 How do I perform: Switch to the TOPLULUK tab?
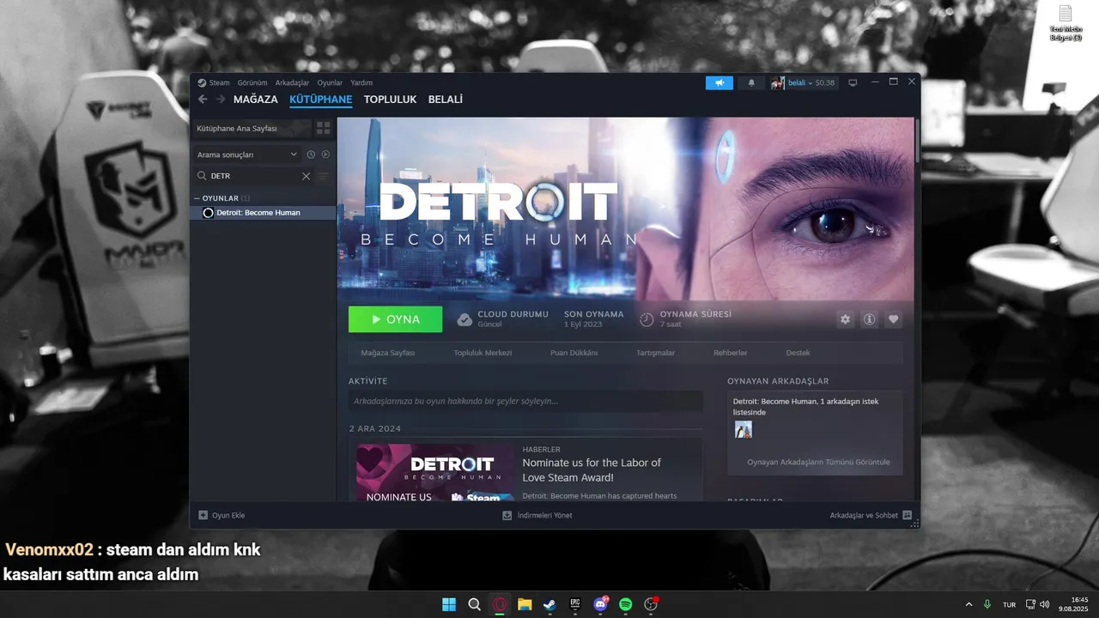390,100
